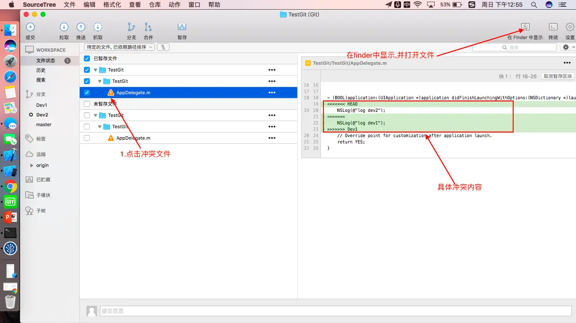Toggle checkbox of first staged TestGit folder
The height and width of the screenshot is (323, 576).
[x=87, y=70]
